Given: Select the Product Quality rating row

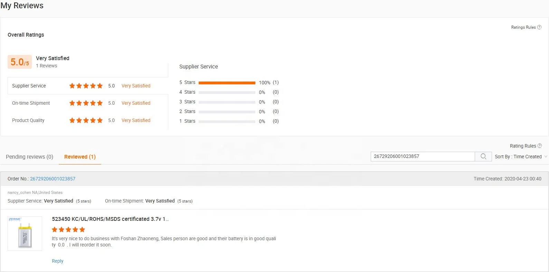Looking at the screenshot, I should click(x=88, y=120).
